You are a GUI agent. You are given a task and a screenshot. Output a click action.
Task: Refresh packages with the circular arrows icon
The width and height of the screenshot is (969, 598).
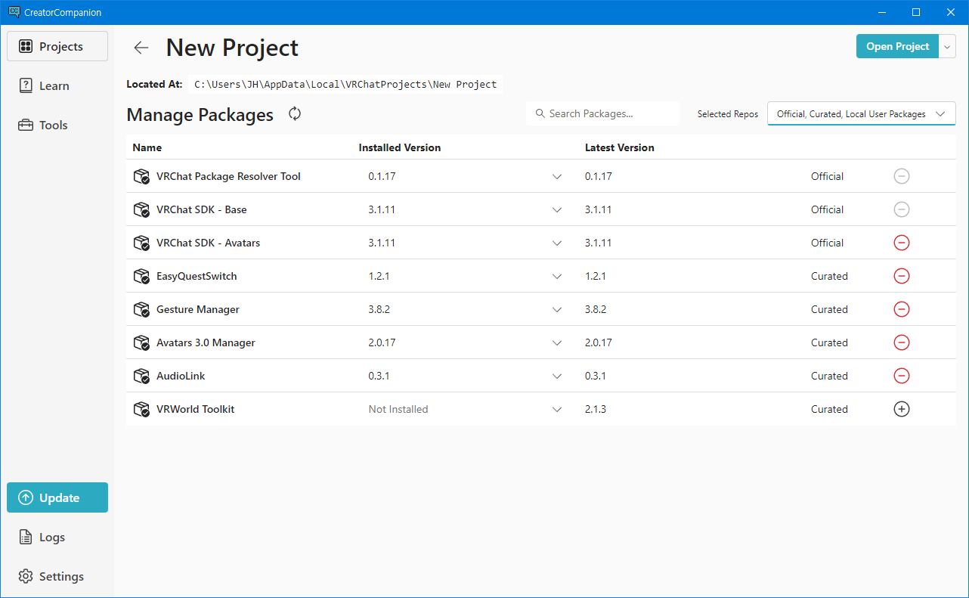295,113
